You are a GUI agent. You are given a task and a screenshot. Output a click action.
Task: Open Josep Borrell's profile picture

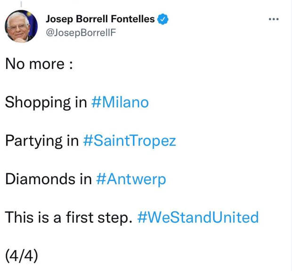point(21,26)
